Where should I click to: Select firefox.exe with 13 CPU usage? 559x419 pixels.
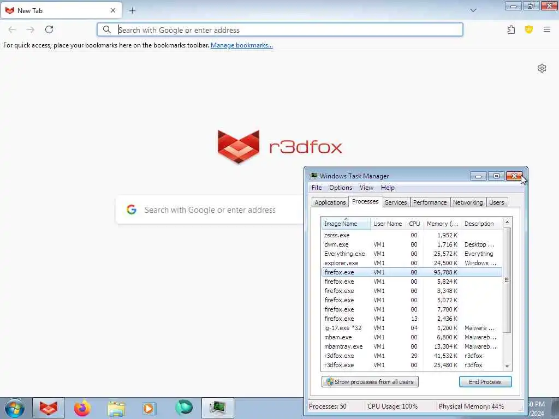click(412, 319)
